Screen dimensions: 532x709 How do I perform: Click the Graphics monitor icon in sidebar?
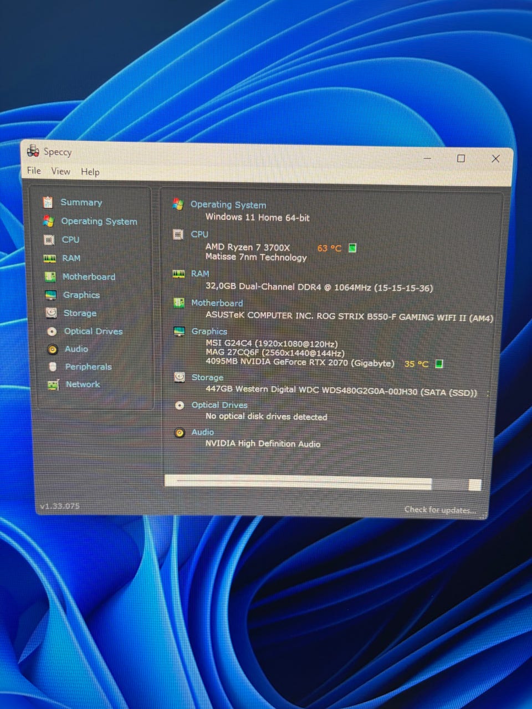pyautogui.click(x=51, y=295)
